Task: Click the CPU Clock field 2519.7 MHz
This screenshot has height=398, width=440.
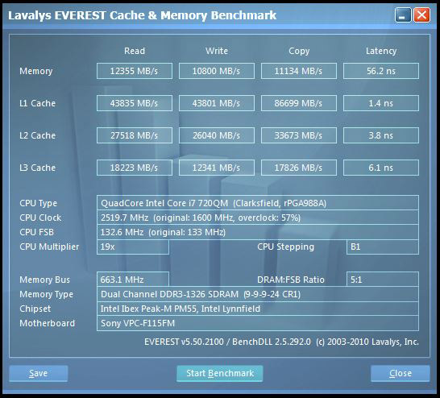Action: pos(258,218)
